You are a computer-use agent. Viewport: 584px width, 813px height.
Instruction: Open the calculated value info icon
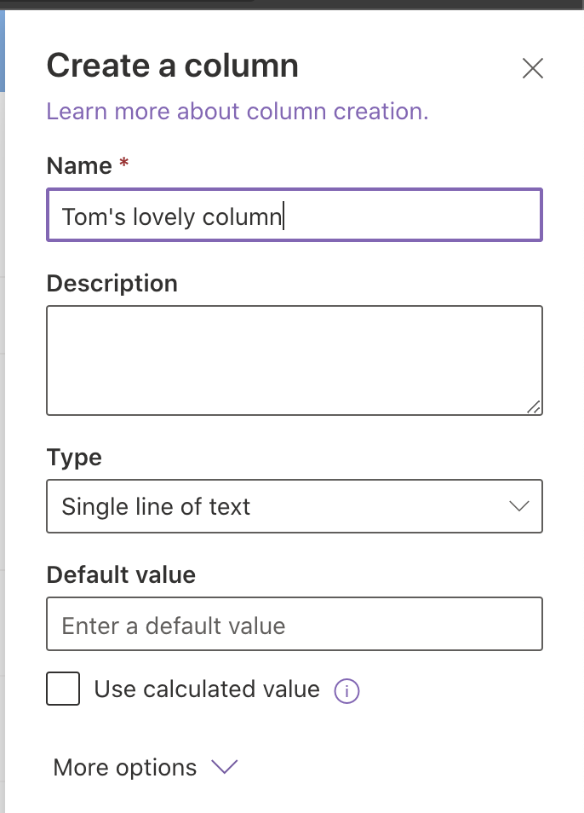[x=346, y=690]
